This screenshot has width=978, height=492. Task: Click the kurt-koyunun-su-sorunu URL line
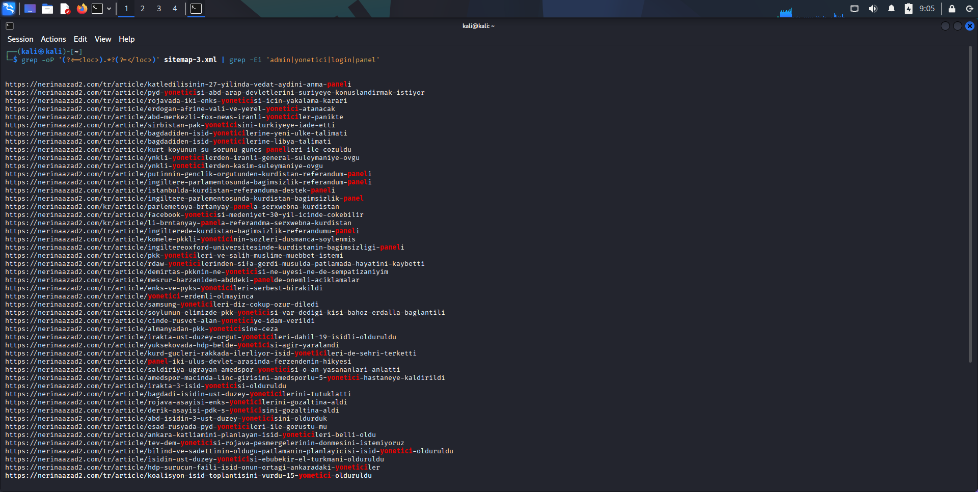pyautogui.click(x=178, y=150)
